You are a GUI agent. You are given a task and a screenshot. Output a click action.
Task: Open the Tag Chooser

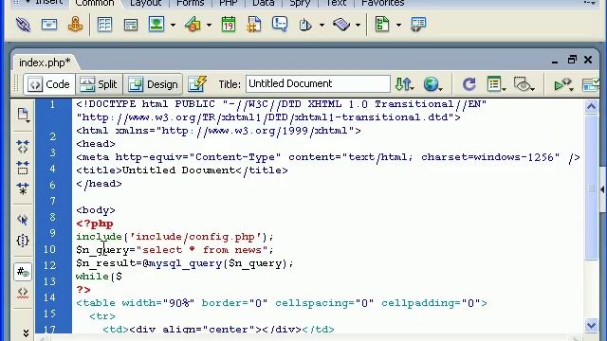pos(418,25)
